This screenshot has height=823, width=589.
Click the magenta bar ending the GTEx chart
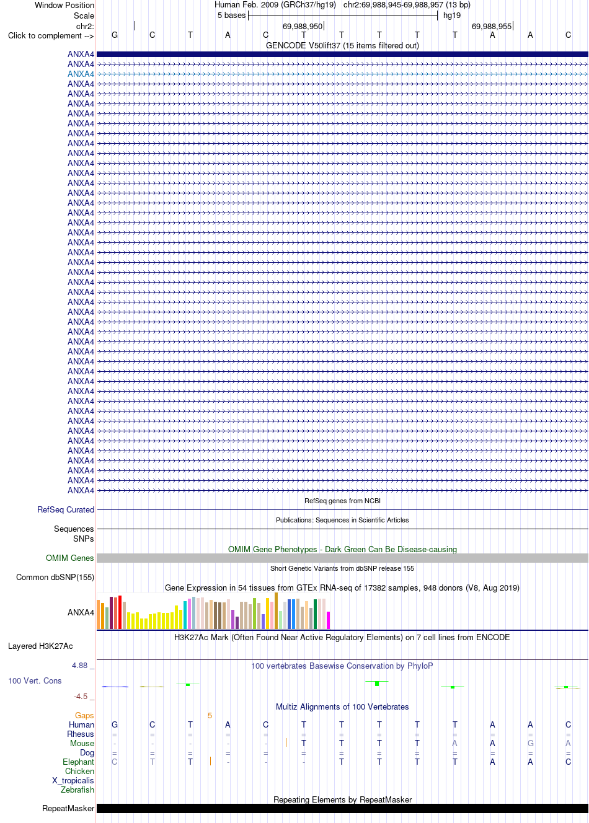point(329,620)
